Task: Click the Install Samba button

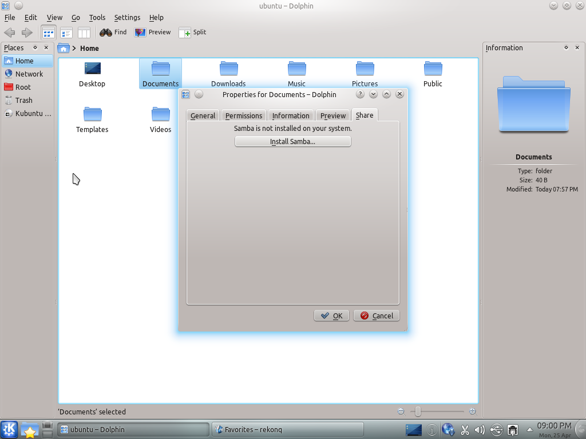Action: (292, 142)
